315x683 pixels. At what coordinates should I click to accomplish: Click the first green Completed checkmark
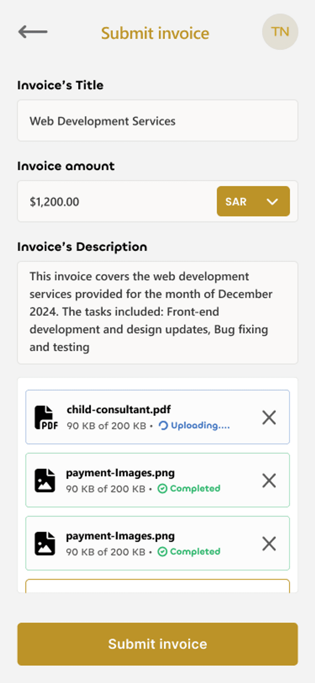click(162, 489)
